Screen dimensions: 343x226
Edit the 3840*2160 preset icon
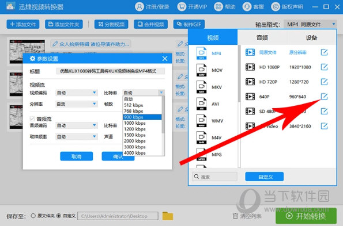coord(324,126)
